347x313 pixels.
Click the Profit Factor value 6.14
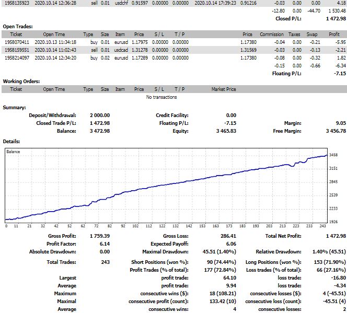point(105,244)
